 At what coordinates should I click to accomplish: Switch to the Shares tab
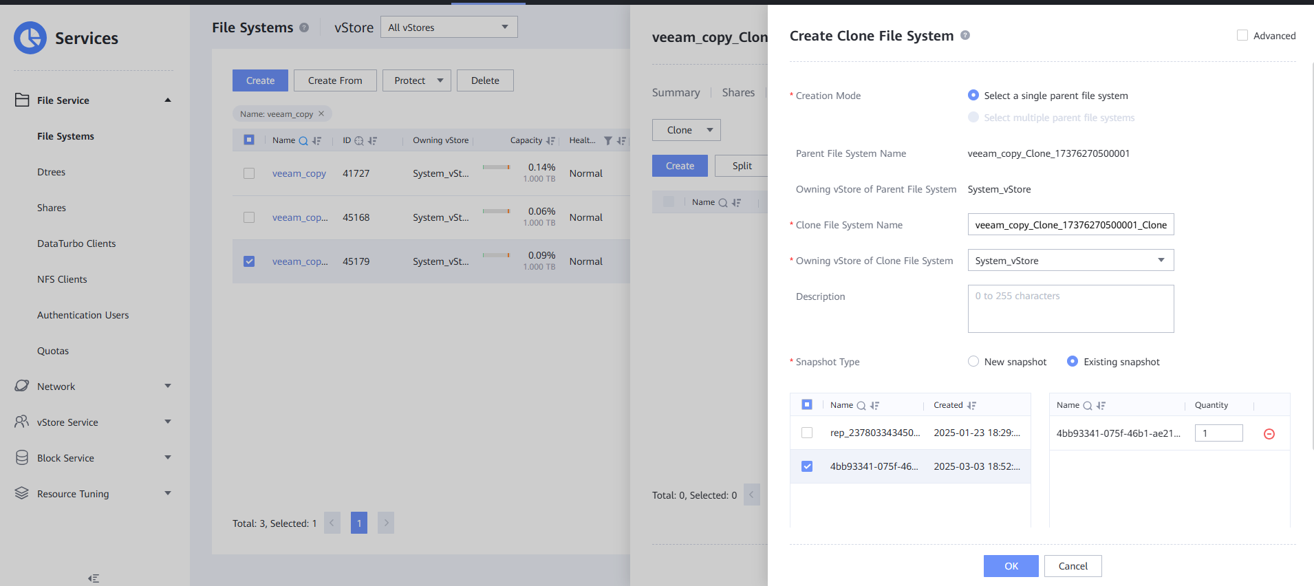738,92
